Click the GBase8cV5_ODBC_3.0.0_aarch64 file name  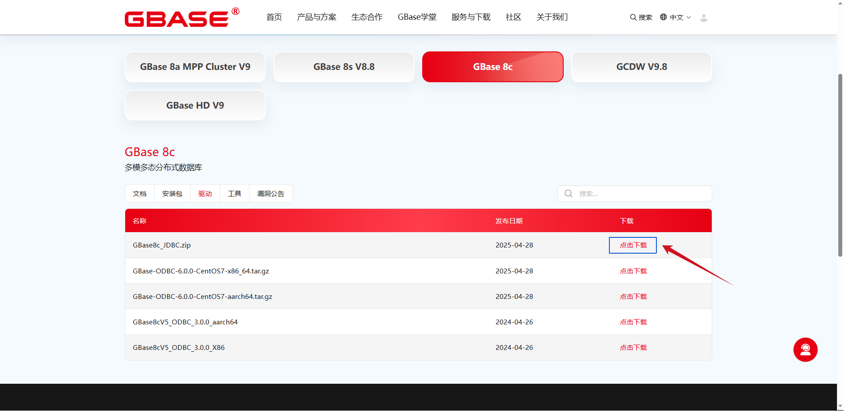(185, 322)
